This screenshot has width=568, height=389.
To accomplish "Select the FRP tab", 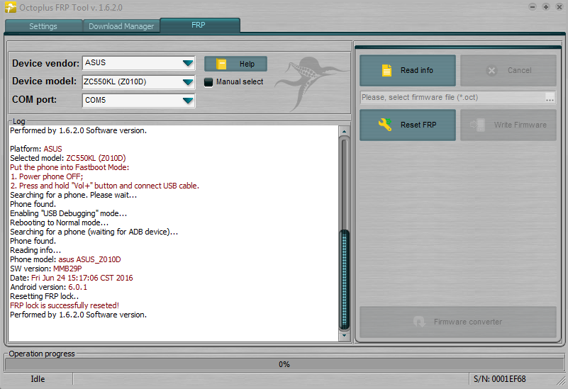I will coord(199,25).
